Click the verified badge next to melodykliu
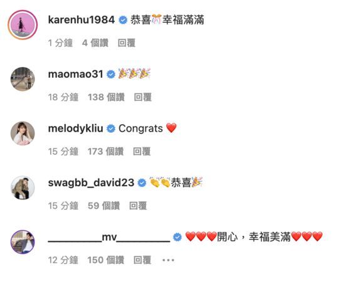This screenshot has width=348, height=282. coord(111,128)
